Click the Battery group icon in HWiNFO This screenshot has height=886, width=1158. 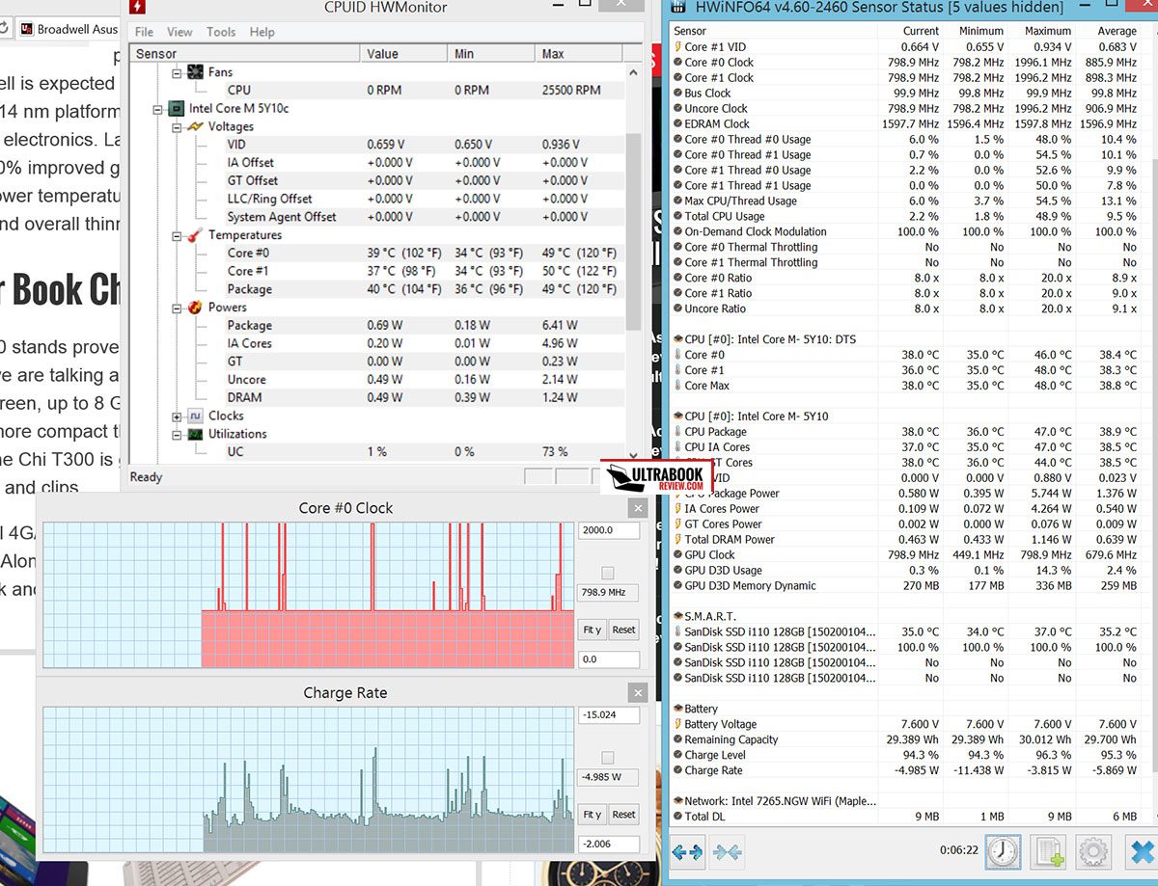pos(678,709)
